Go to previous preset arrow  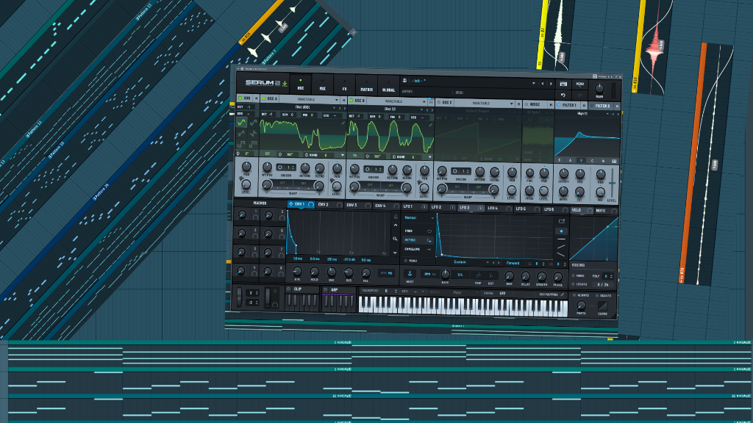[543, 84]
